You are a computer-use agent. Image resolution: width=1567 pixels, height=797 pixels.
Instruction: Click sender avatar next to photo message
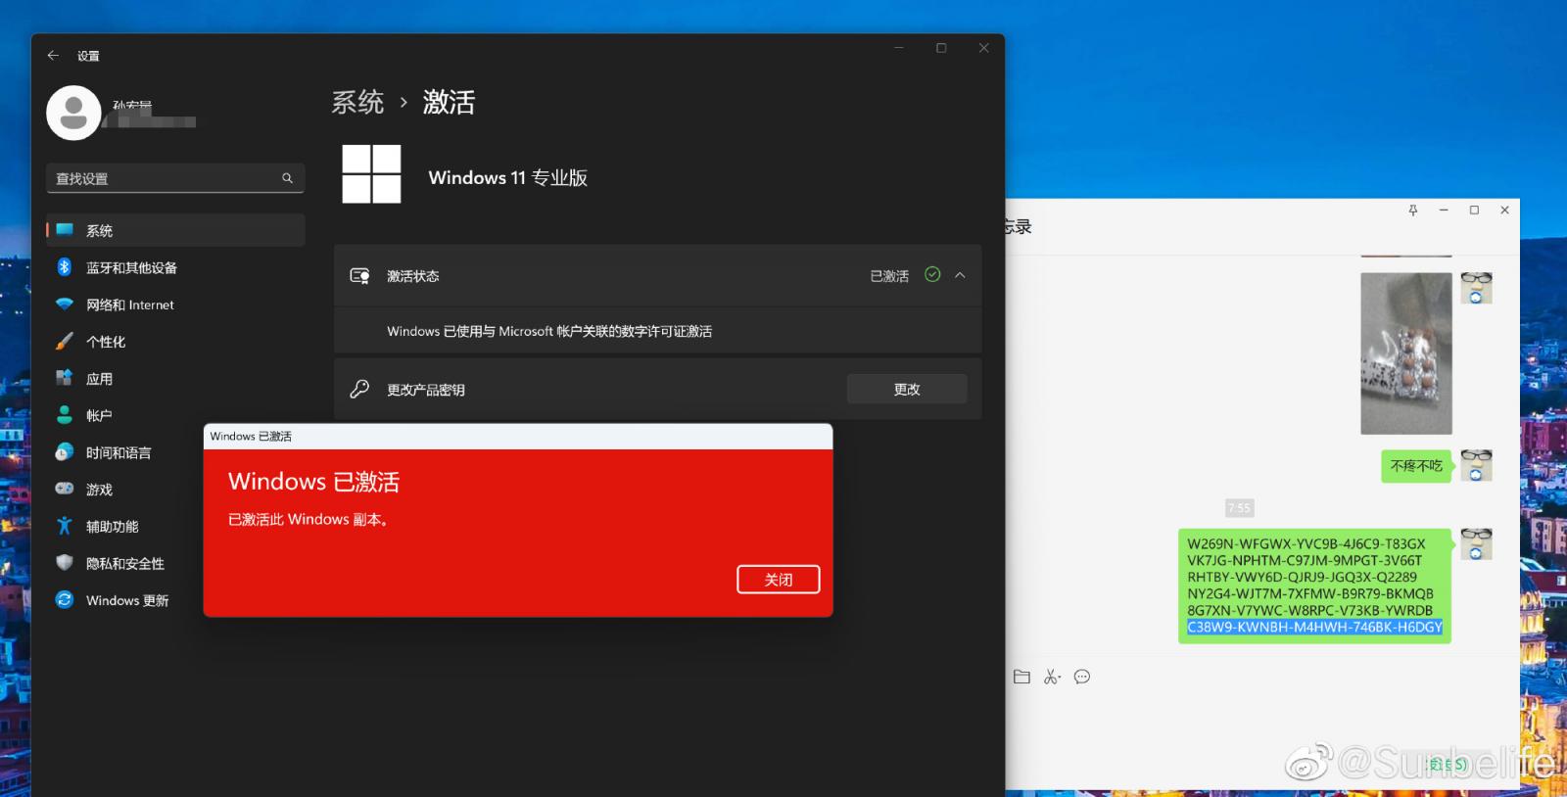click(1476, 288)
